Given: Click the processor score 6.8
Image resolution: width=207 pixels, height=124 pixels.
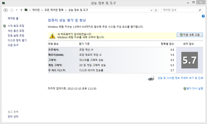Looking at the screenshot, I should tap(172, 50).
